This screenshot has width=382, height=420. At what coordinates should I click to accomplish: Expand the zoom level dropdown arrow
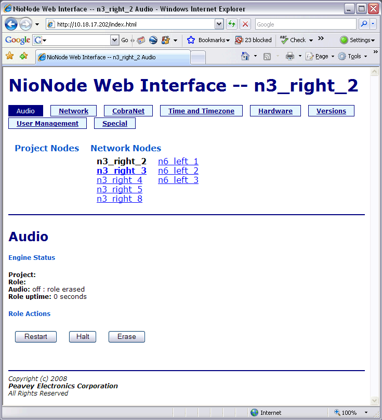point(366,413)
